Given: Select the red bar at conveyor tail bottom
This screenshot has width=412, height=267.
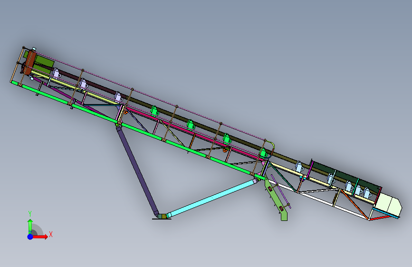Looking at the screenshot, I should coord(381,218).
